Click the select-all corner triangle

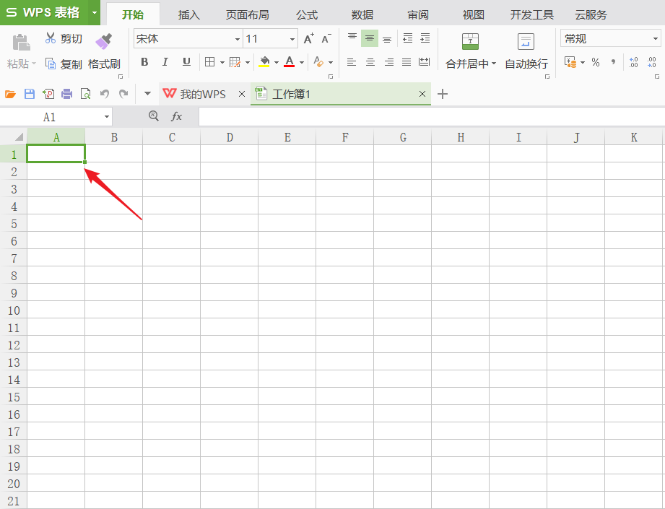pos(18,137)
